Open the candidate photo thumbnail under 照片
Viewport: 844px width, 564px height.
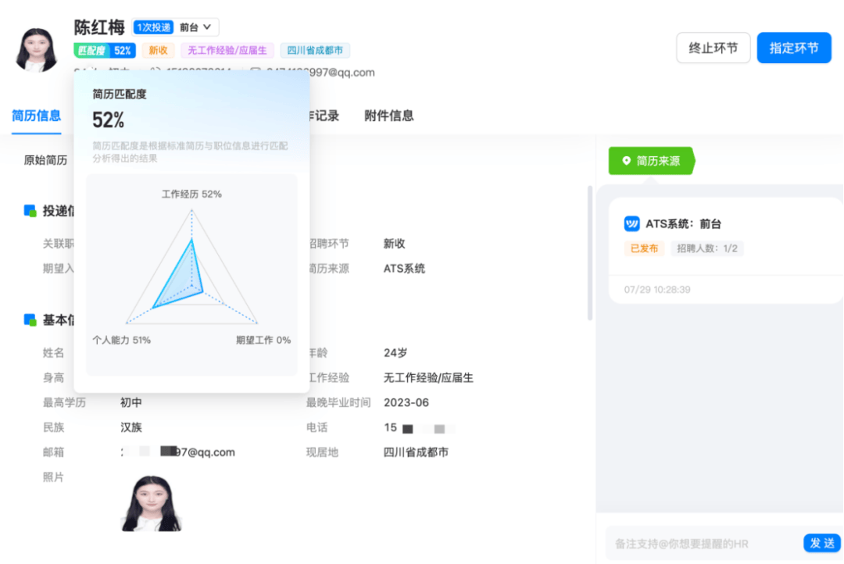[151, 503]
